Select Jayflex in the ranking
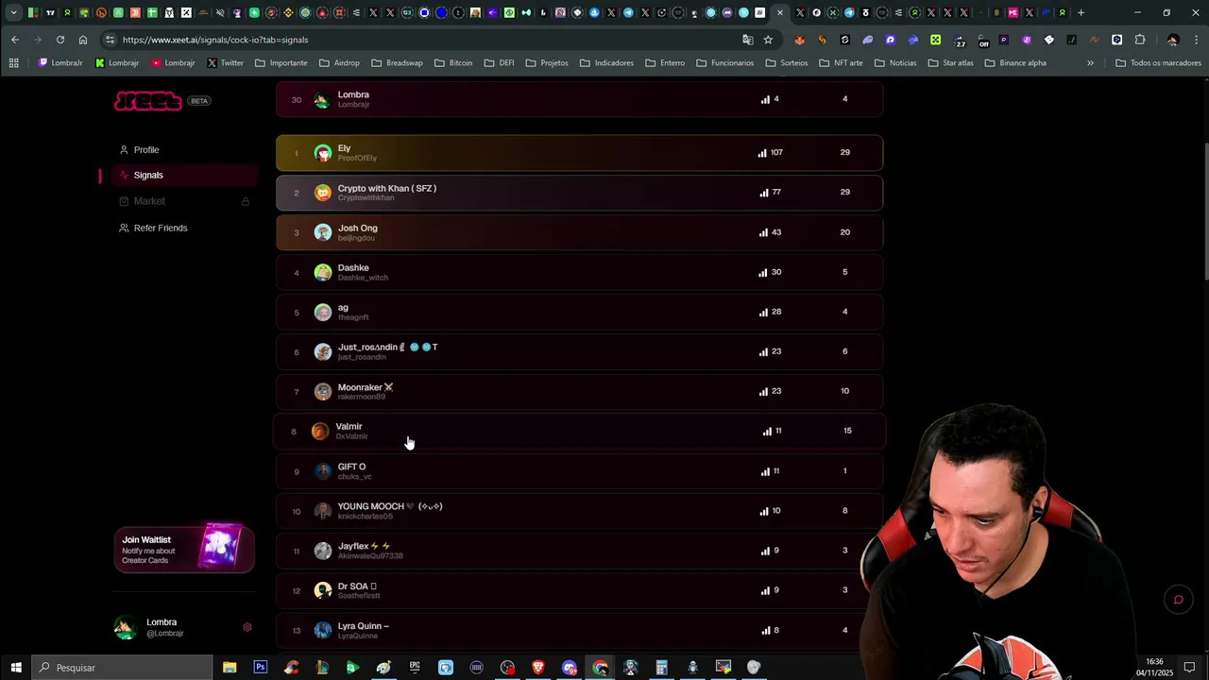This screenshot has width=1209, height=680. 579,551
